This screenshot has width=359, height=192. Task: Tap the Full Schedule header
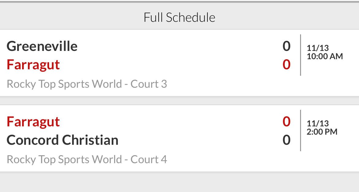click(x=179, y=17)
